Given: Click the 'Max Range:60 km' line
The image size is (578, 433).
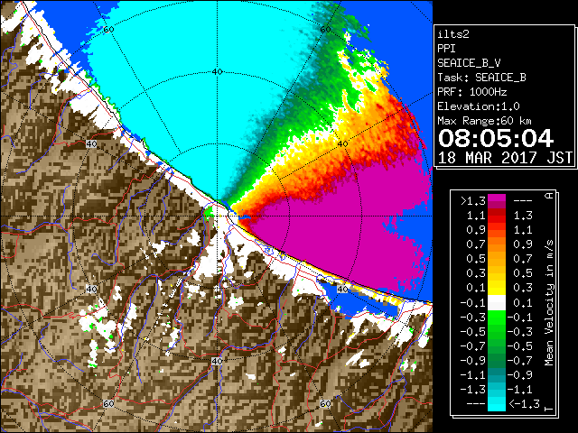Looking at the screenshot, I should pyautogui.click(x=484, y=121).
